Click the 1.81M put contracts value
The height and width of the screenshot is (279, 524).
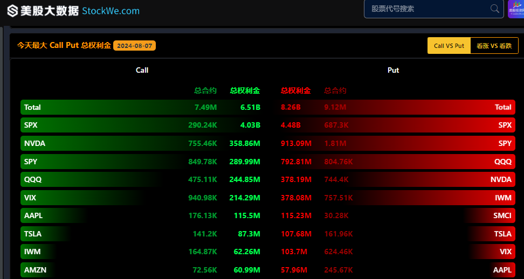pyautogui.click(x=335, y=143)
